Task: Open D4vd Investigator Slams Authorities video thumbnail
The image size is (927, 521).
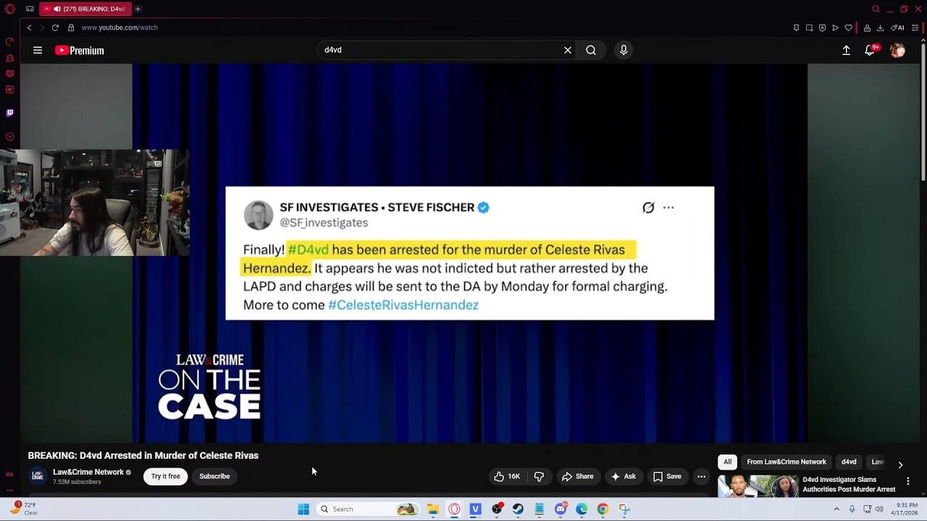Action: coord(758,486)
